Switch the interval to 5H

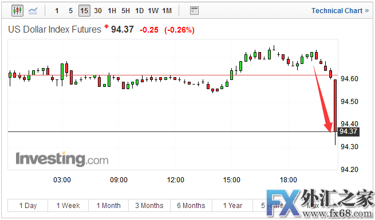coord(125,11)
